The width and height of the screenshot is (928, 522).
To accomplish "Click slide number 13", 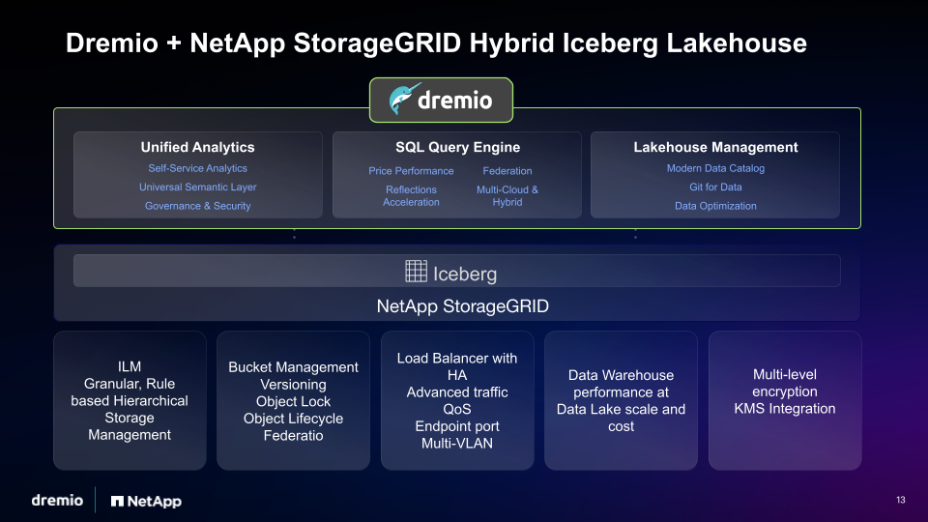I will pos(901,500).
